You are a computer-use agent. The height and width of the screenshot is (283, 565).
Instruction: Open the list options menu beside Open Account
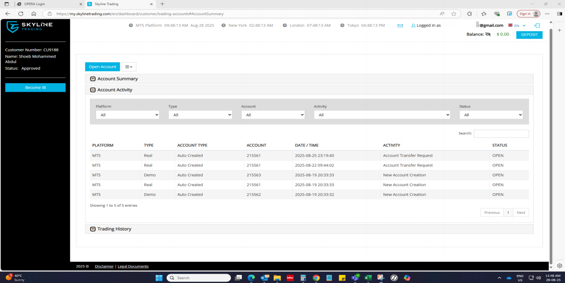click(x=129, y=67)
